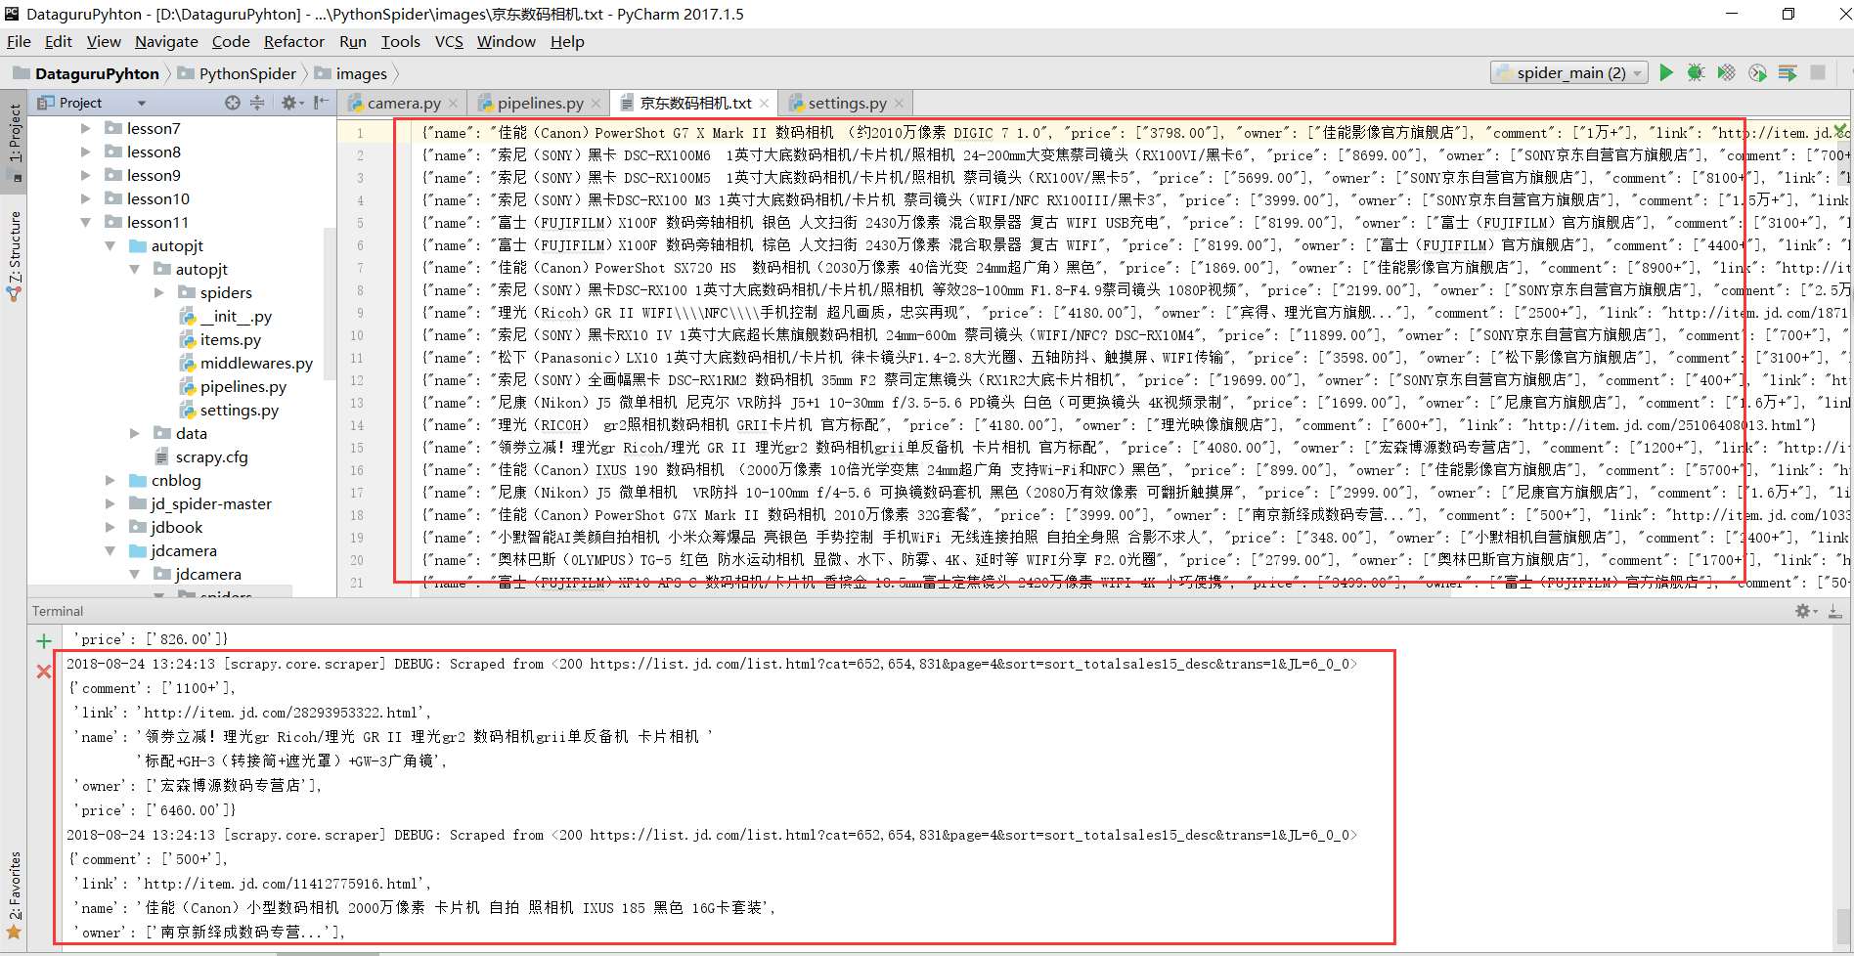Close terminal session red X
Screen dimensions: 1854x956
pos(43,672)
